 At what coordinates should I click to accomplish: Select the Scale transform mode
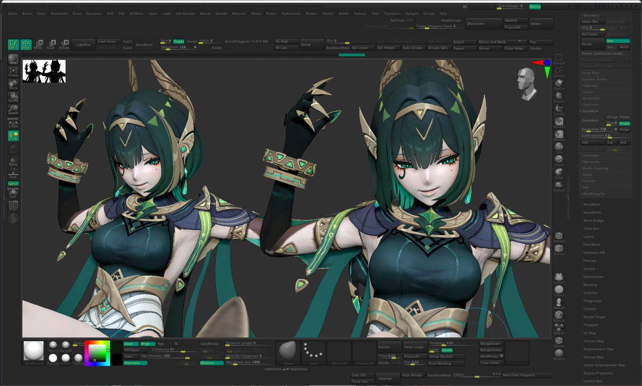point(51,44)
